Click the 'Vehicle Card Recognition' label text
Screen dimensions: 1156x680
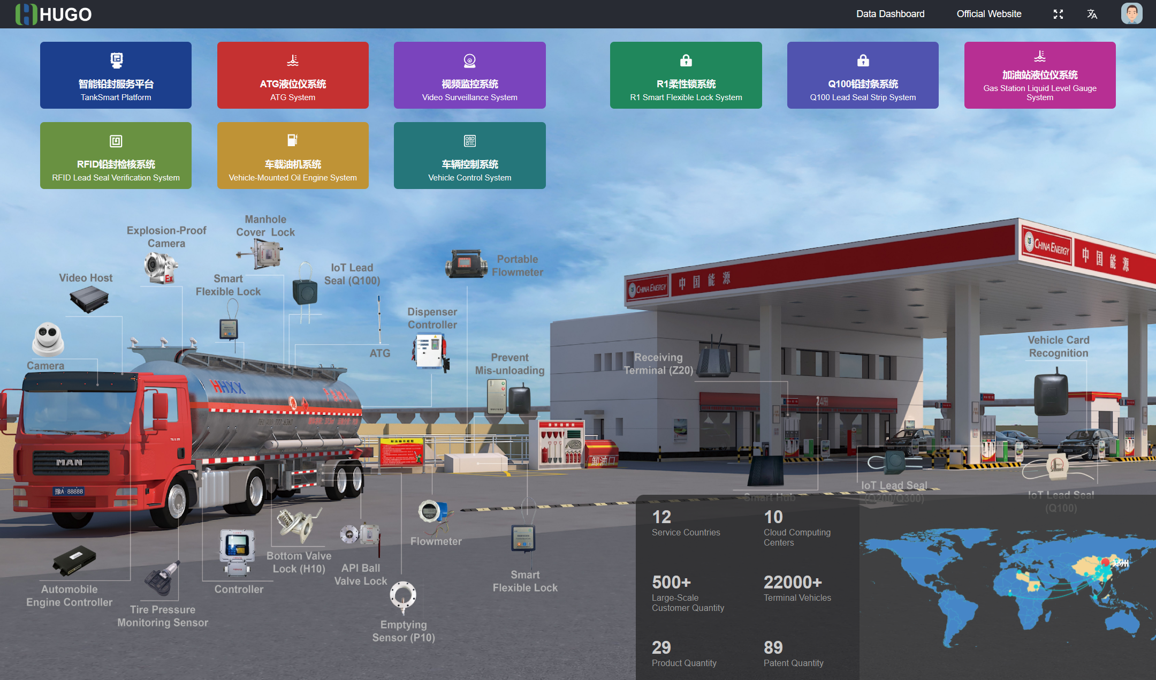coord(1059,346)
